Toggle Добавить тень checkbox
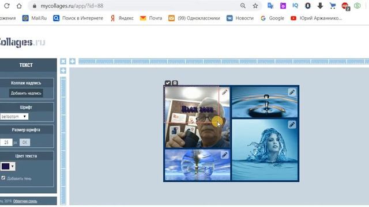Viewport: 369px width, 207px height. [x=3, y=178]
